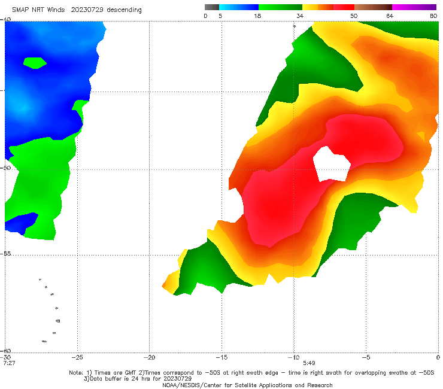Image resolution: width=443 pixels, height=389 pixels.
Task: Click the cyan-blue segment of the color bar
Action: (239, 7)
